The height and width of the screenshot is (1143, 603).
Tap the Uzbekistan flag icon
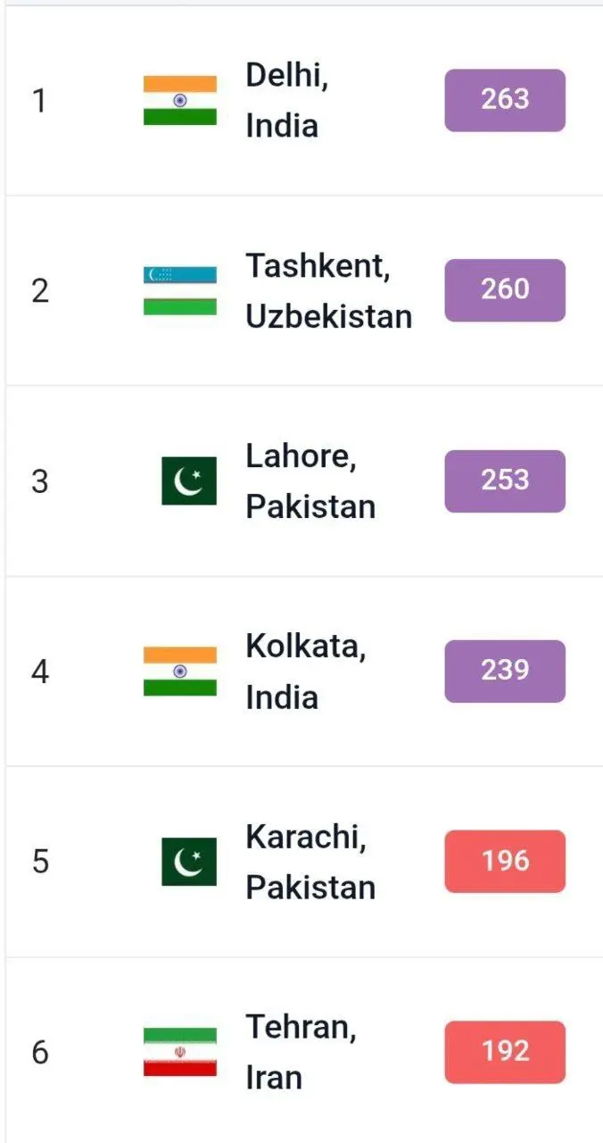pos(179,290)
